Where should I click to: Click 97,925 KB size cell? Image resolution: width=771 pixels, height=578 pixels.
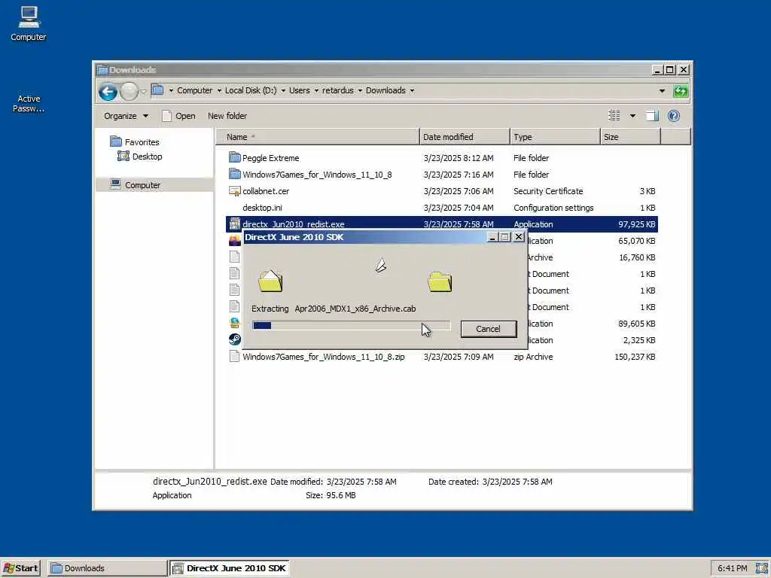point(637,224)
